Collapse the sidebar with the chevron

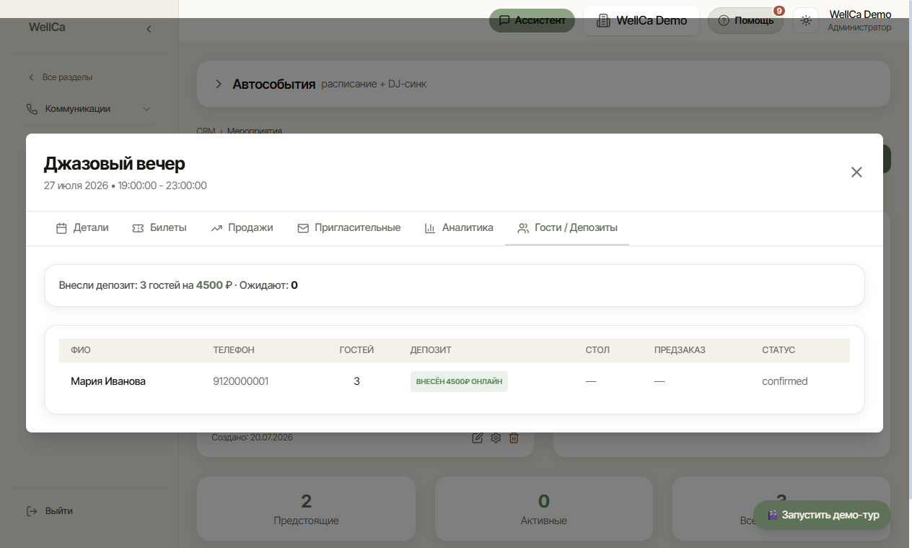(149, 29)
